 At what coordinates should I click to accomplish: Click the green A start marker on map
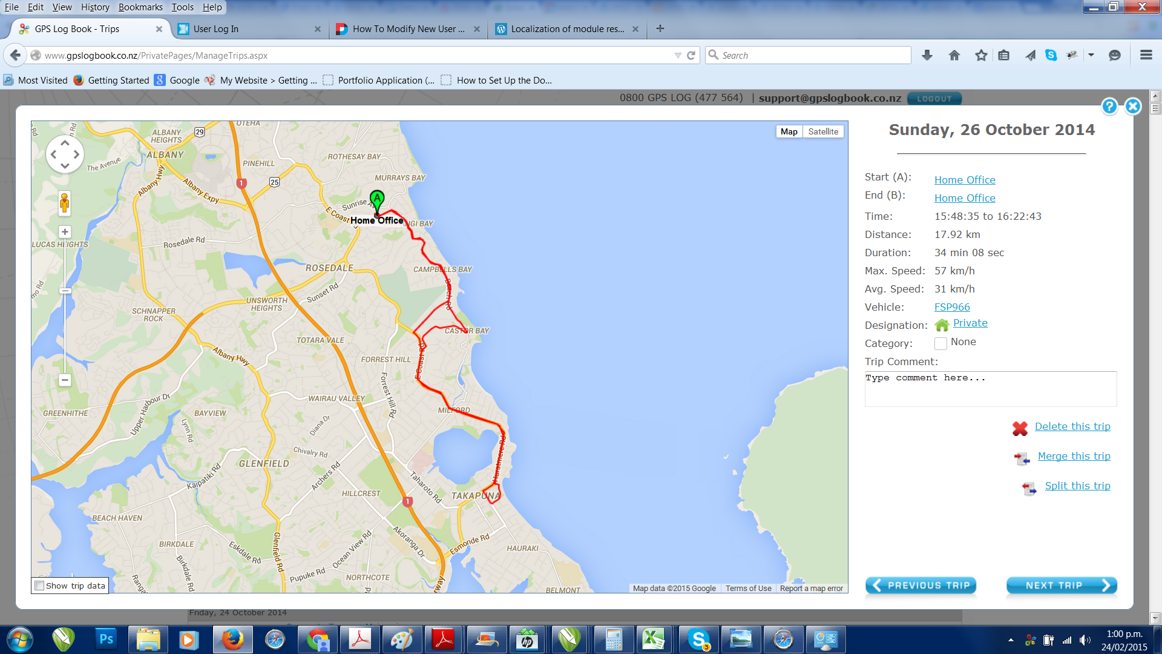377,199
